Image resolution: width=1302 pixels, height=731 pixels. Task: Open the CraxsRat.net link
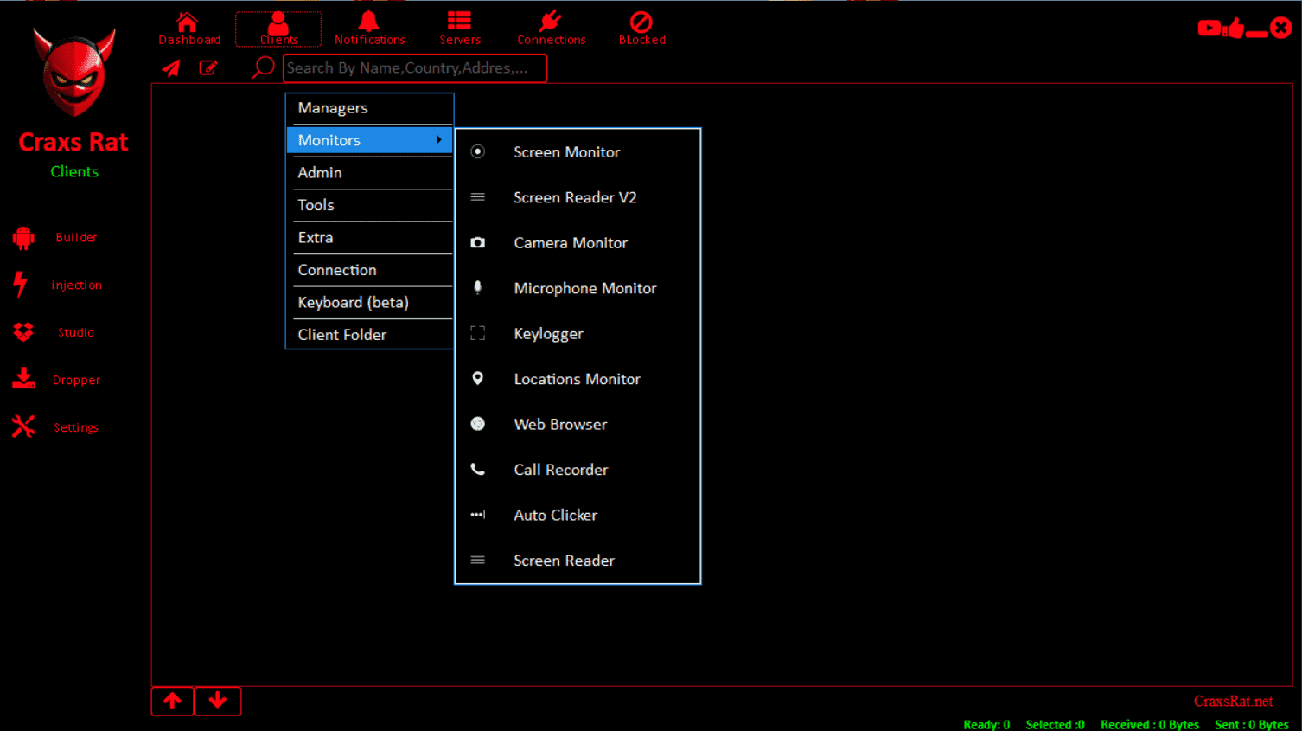(1233, 702)
